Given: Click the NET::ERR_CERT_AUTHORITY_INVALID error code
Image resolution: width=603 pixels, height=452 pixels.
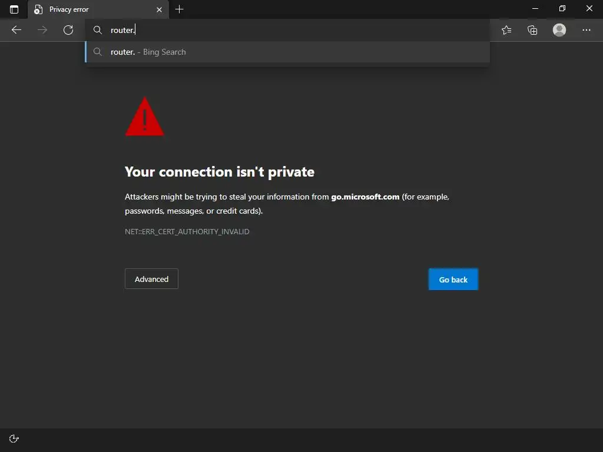Looking at the screenshot, I should (187, 232).
